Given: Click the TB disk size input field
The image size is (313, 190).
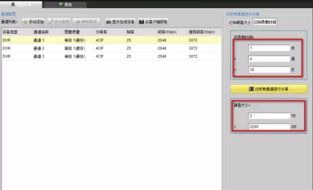Looking at the screenshot, I should 269,116.
